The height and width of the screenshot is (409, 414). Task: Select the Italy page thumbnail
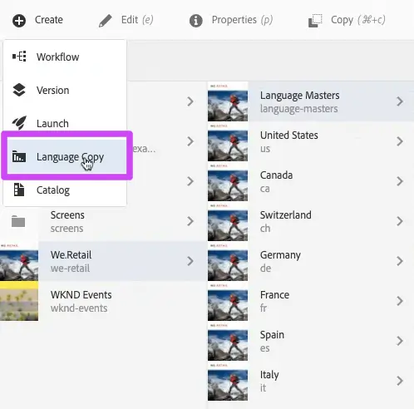(x=228, y=381)
